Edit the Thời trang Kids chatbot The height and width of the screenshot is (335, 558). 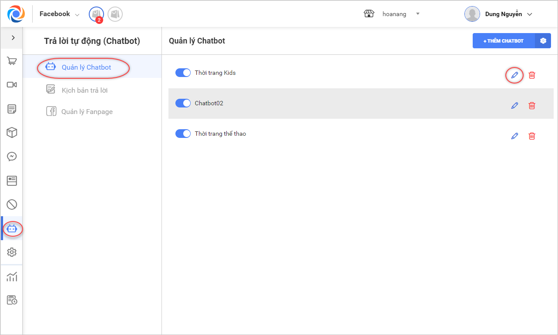(514, 75)
